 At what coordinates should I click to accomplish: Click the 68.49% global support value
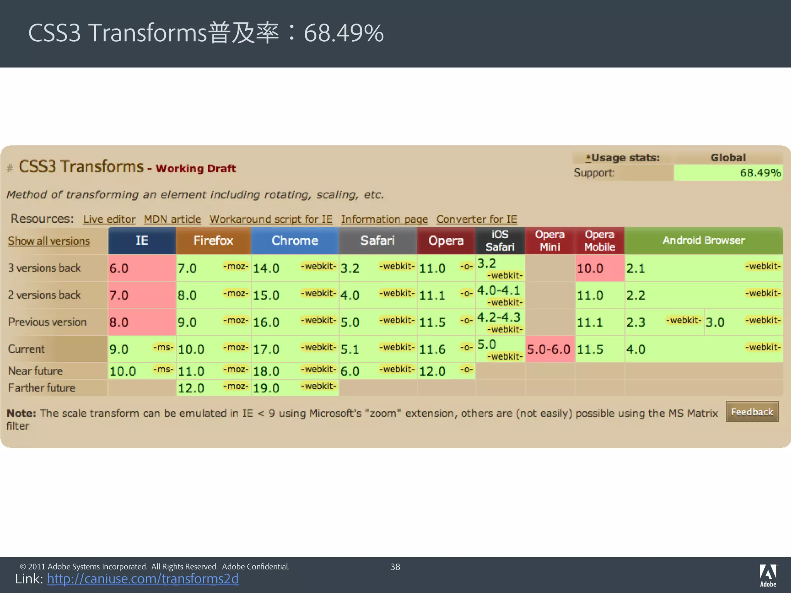click(728, 173)
